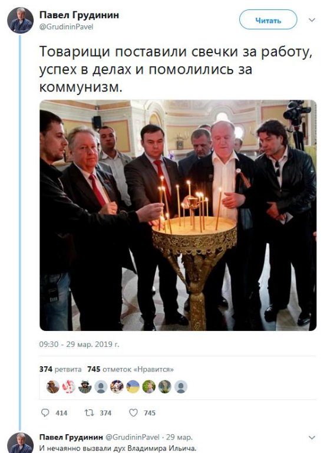327x453 pixels.
Task: Open the @GrudininPavel handle link
Action: pos(66,27)
